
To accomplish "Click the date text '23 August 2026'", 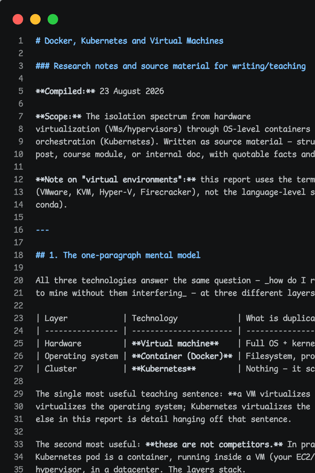I will 132,91.
